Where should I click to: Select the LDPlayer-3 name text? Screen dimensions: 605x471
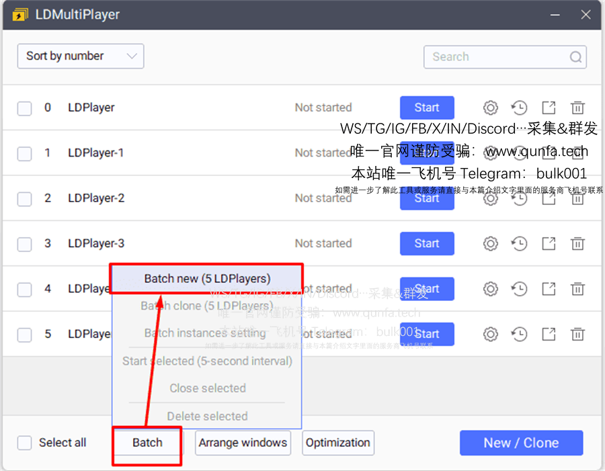tap(96, 244)
